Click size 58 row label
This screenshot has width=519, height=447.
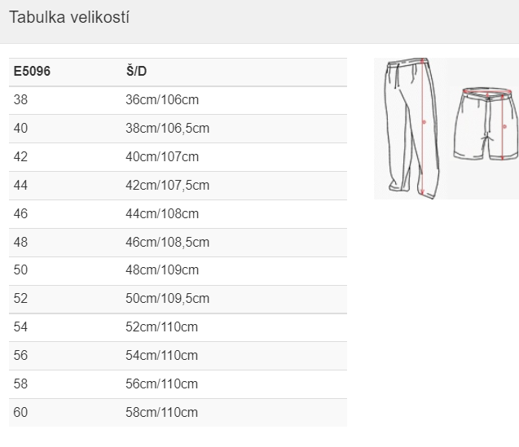pos(20,383)
